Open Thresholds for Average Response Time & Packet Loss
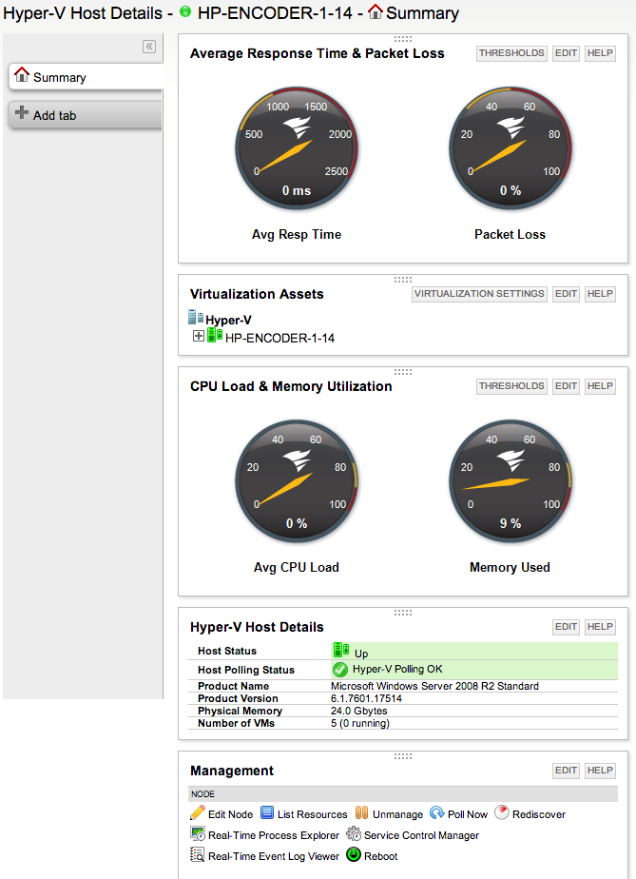Viewport: 636px width, 879px height. pyautogui.click(x=511, y=53)
